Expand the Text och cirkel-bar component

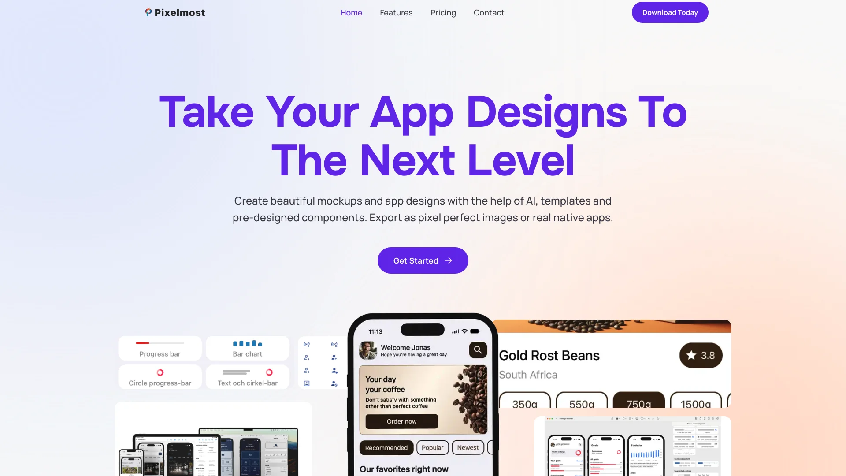pos(247,377)
